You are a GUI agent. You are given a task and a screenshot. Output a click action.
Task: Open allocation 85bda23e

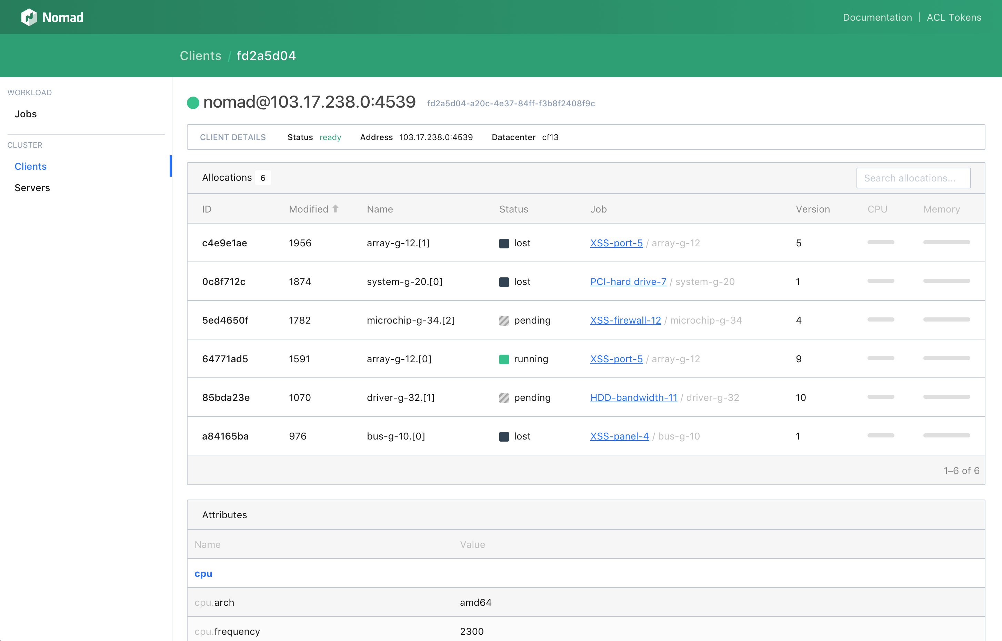pos(226,398)
